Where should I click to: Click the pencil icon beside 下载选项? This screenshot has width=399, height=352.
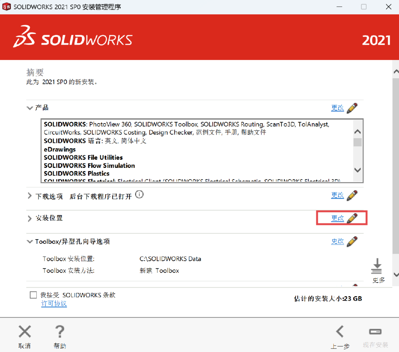point(352,195)
